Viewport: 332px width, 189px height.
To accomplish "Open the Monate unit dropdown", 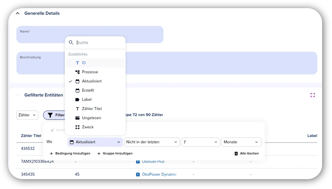I will tap(241, 142).
